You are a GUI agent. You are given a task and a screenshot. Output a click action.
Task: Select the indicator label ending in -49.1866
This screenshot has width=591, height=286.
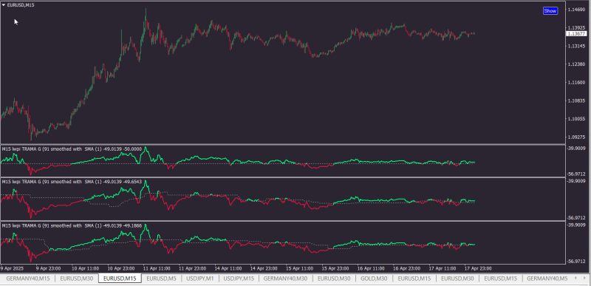click(72, 225)
